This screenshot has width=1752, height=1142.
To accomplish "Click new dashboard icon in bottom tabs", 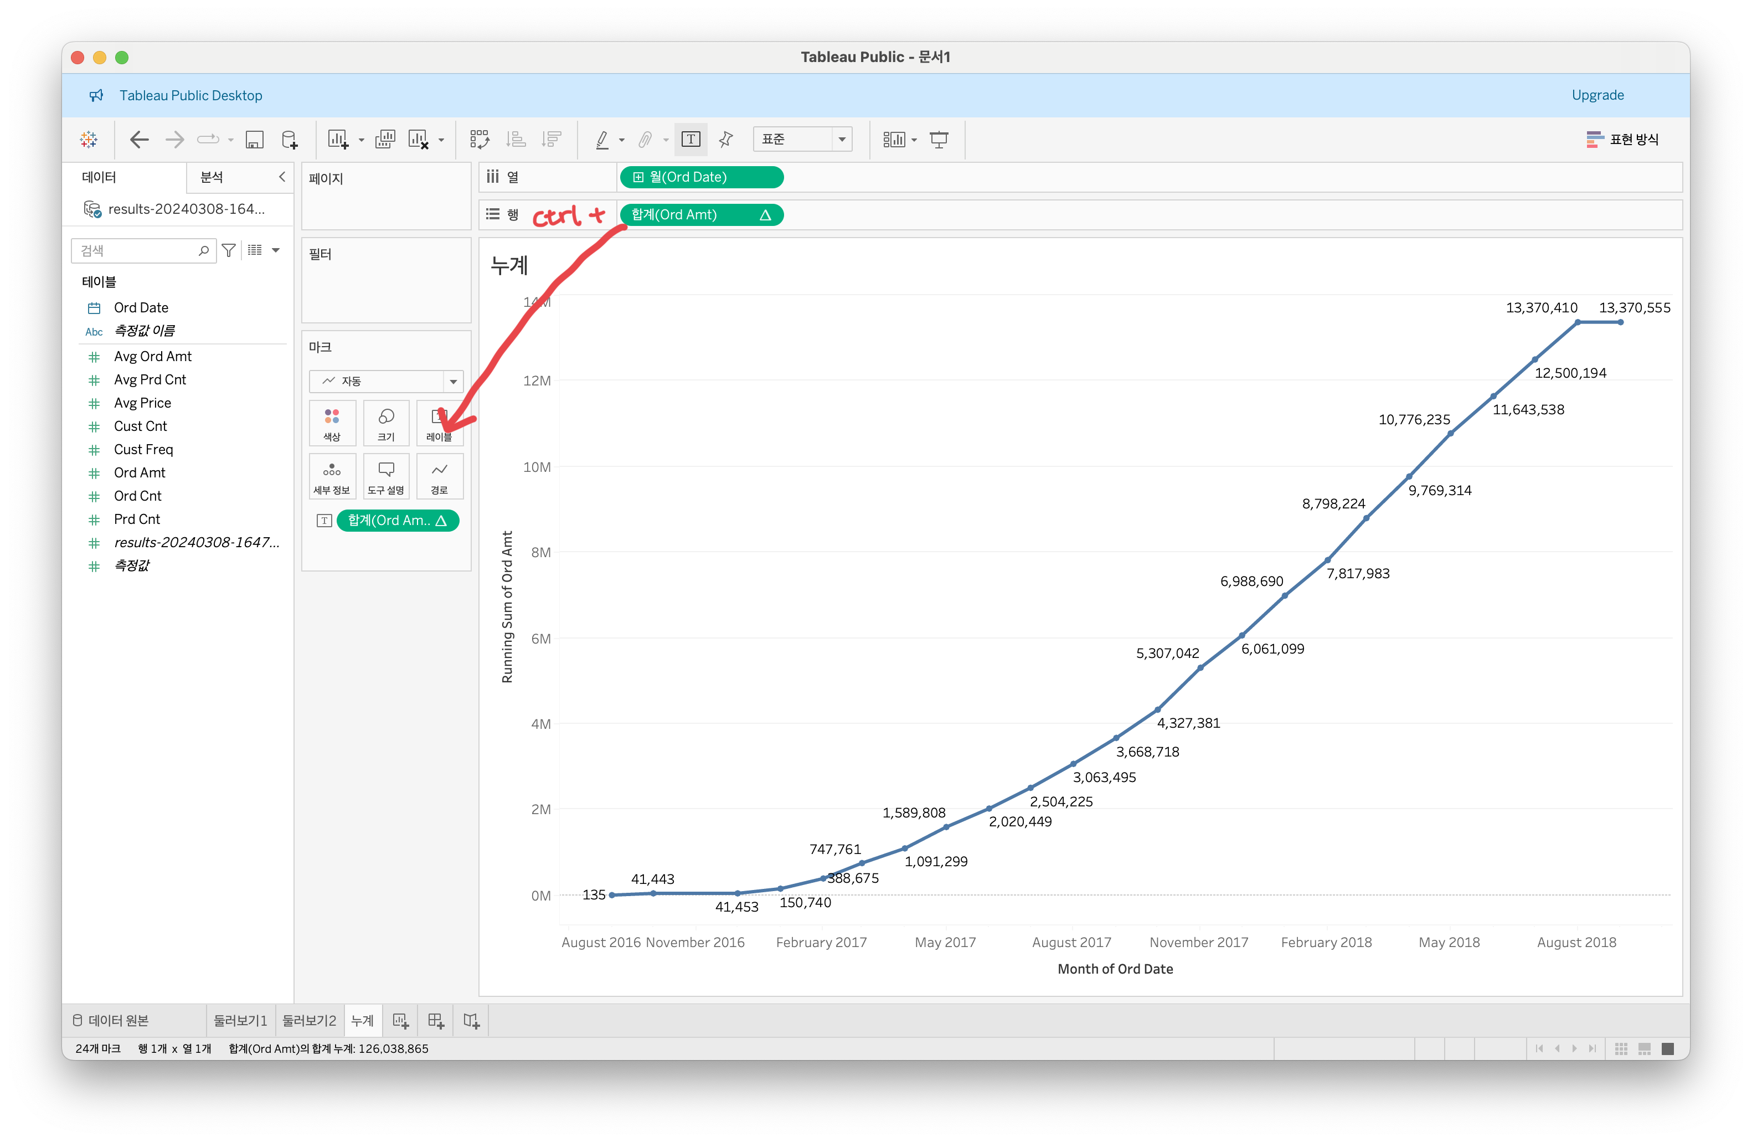I will pyautogui.click(x=436, y=1021).
